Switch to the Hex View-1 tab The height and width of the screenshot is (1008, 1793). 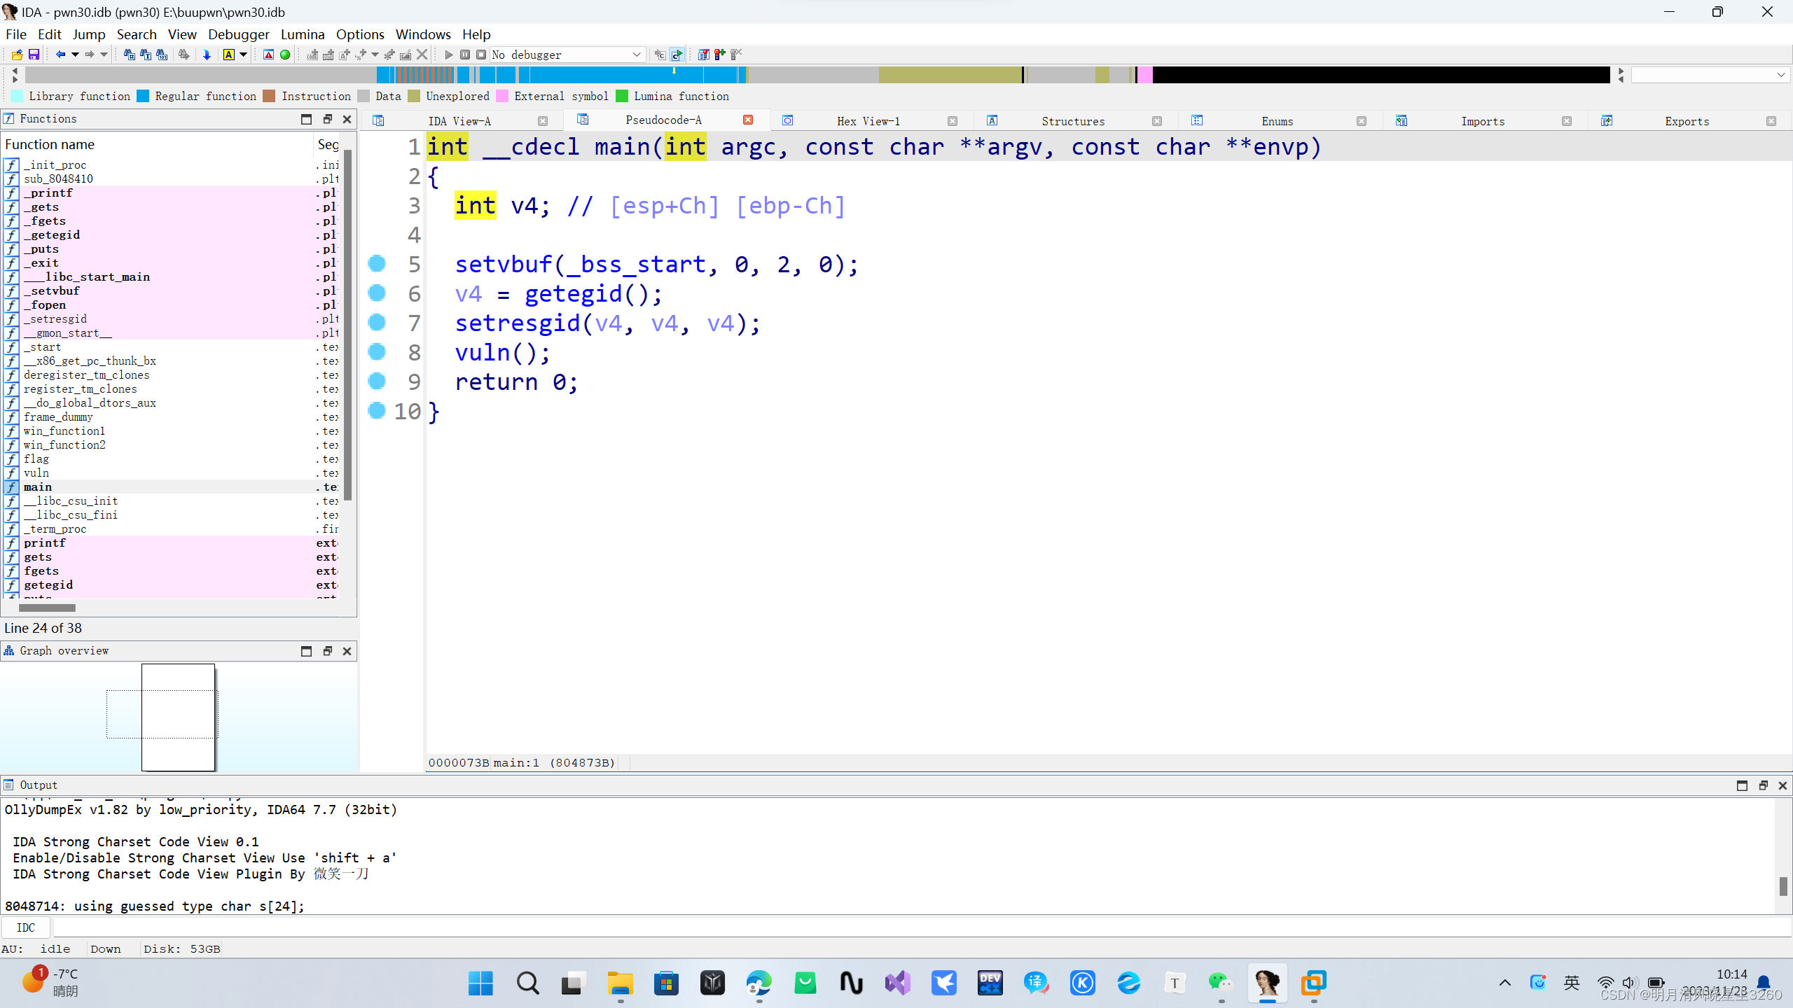click(868, 120)
